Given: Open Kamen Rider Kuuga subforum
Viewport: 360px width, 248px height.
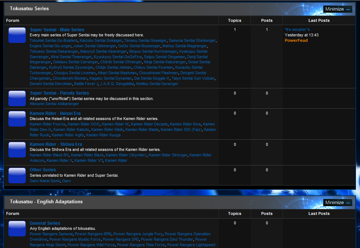Looking at the screenshot, I should pos(103,135).
